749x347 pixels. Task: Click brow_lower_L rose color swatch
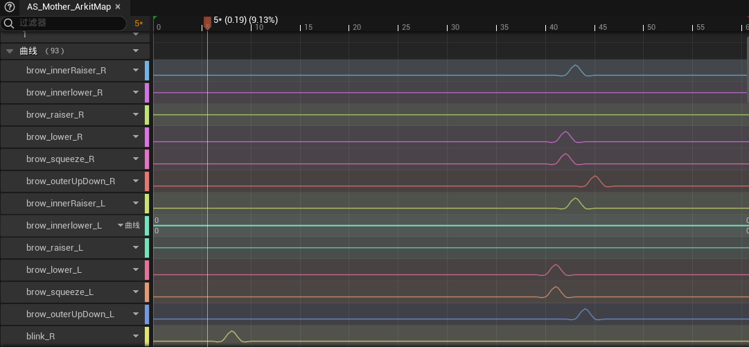point(147,270)
